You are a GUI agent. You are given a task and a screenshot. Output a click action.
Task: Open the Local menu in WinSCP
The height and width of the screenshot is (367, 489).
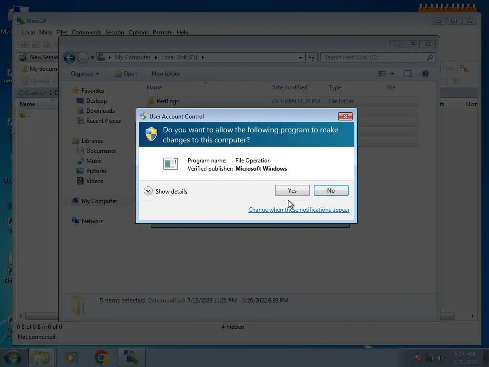tap(28, 32)
